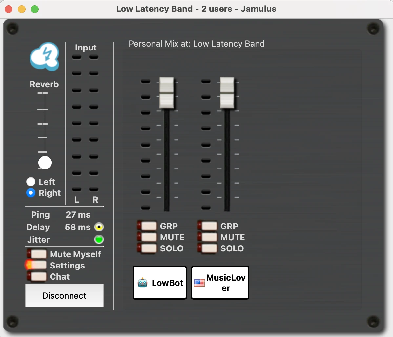Image resolution: width=393 pixels, height=337 pixels.
Task: Click the LowBot name tag
Action: coord(160,283)
